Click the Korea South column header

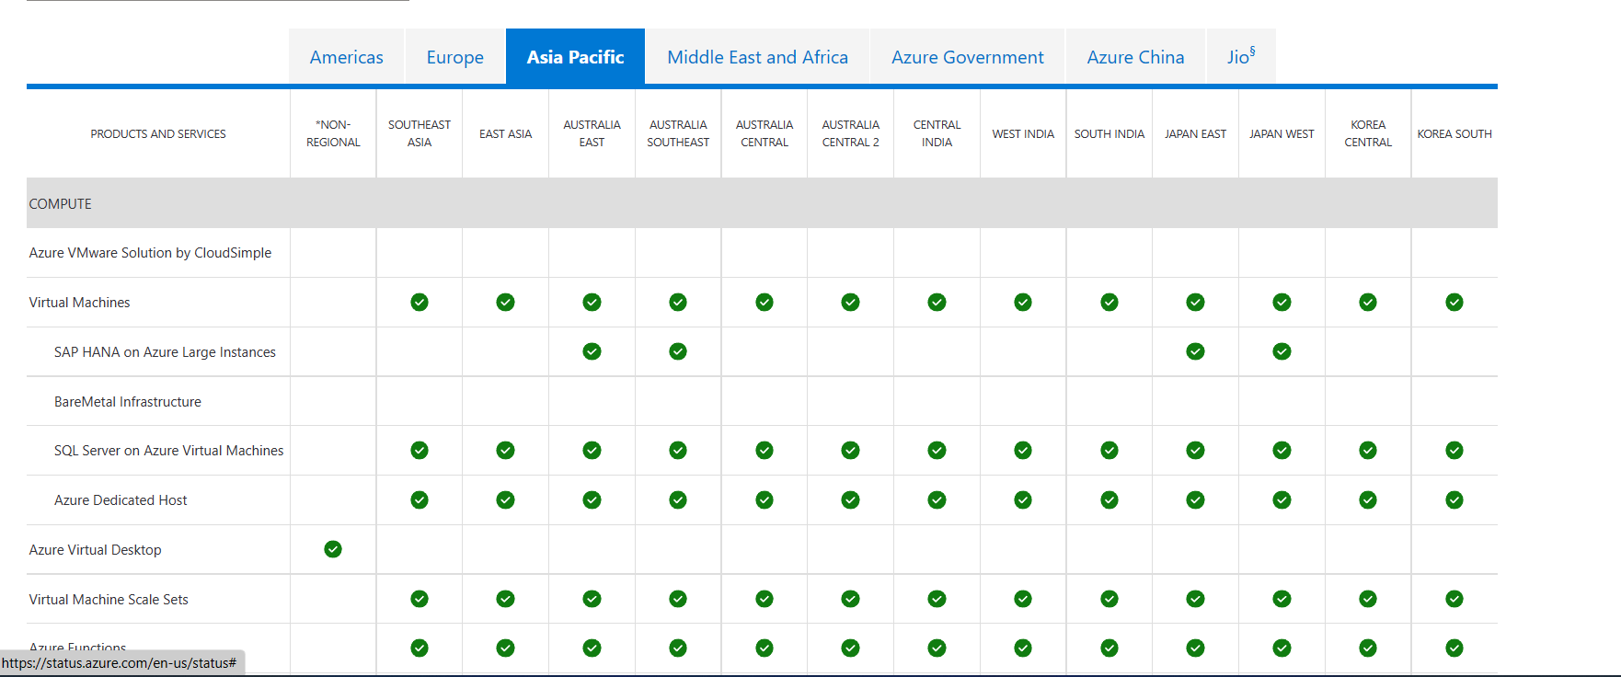pos(1454,134)
